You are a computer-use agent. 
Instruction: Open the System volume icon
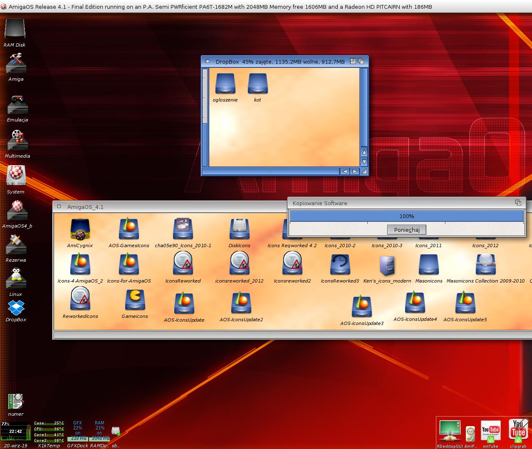(16, 176)
